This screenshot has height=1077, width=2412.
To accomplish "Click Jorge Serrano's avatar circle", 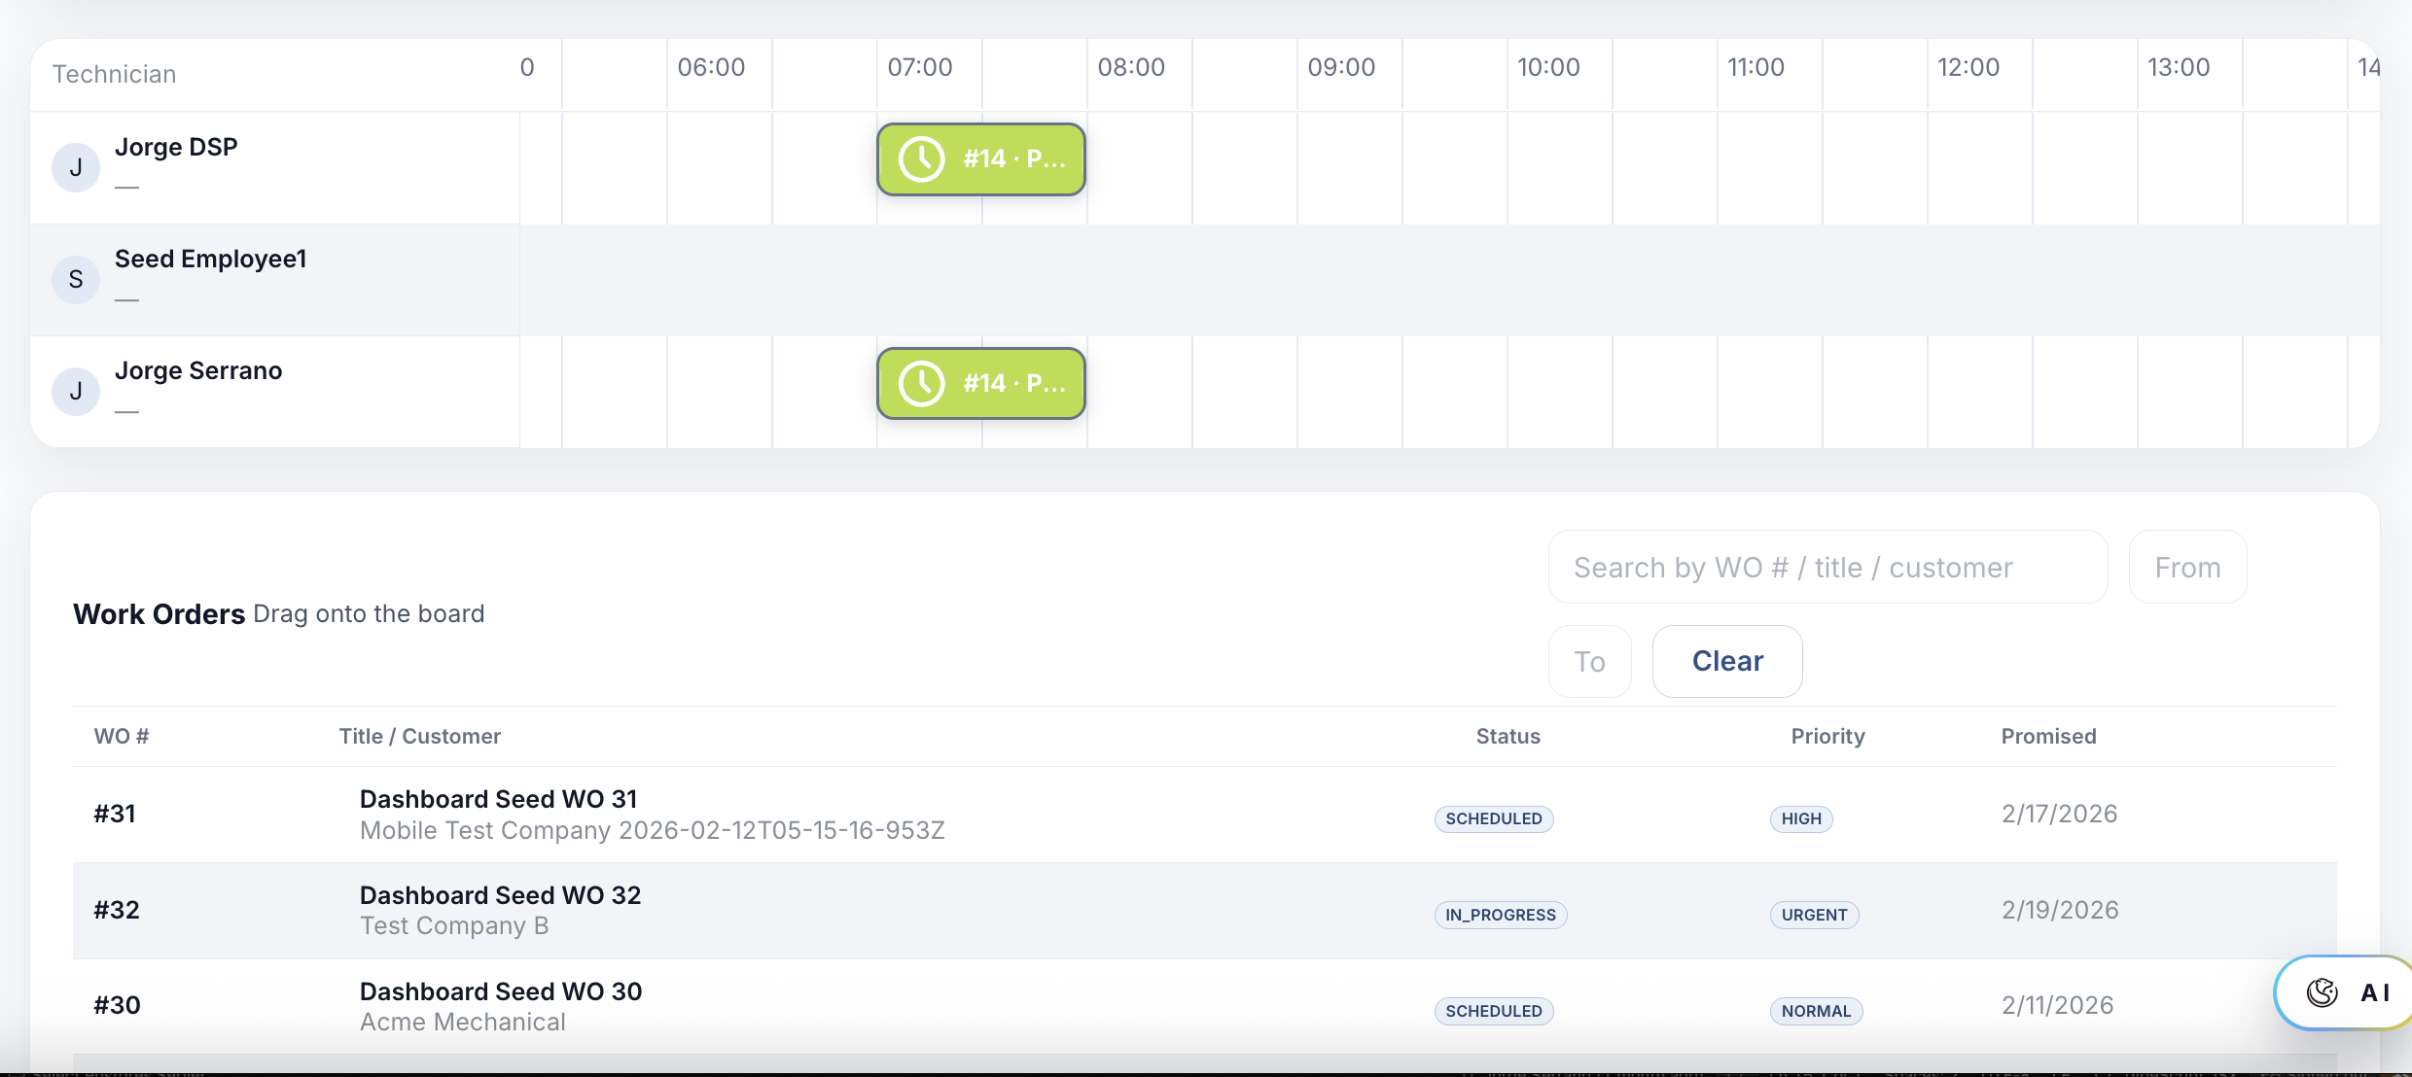I will tap(75, 391).
